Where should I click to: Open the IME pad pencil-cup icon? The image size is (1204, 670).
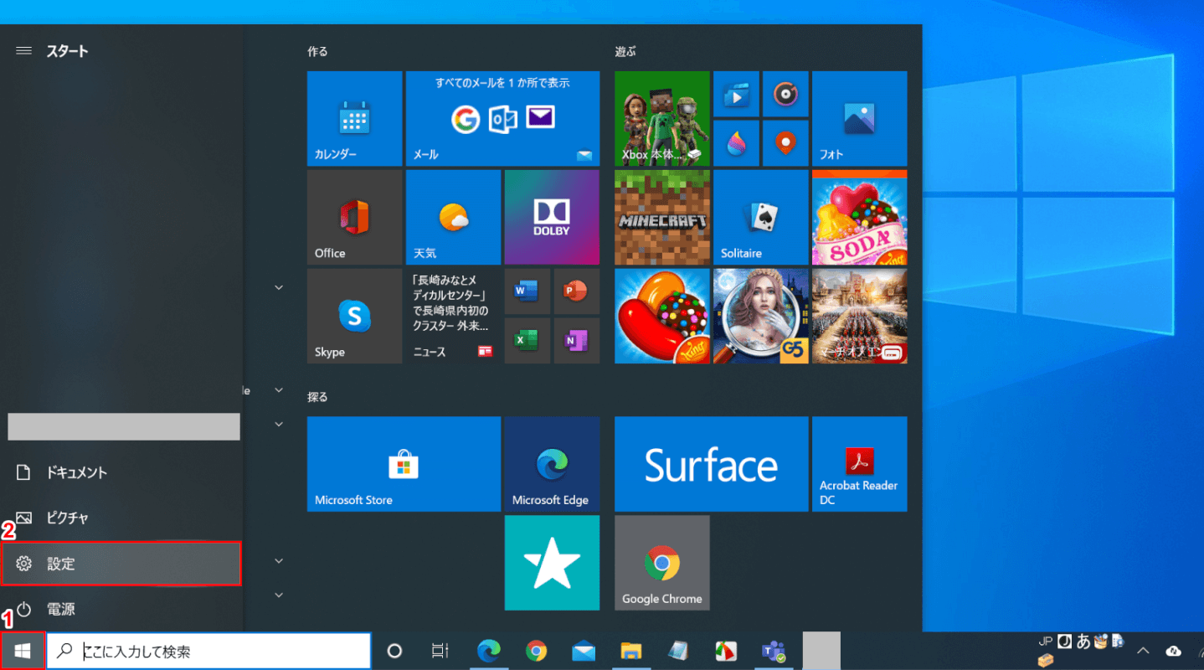click(x=1102, y=642)
